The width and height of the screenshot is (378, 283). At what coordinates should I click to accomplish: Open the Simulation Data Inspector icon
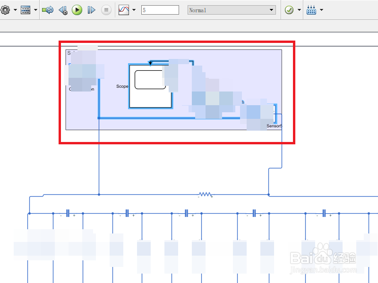coord(124,10)
